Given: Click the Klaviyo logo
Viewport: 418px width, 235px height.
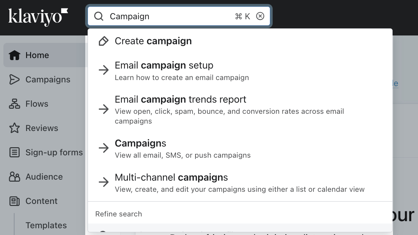Looking at the screenshot, I should 38,17.
